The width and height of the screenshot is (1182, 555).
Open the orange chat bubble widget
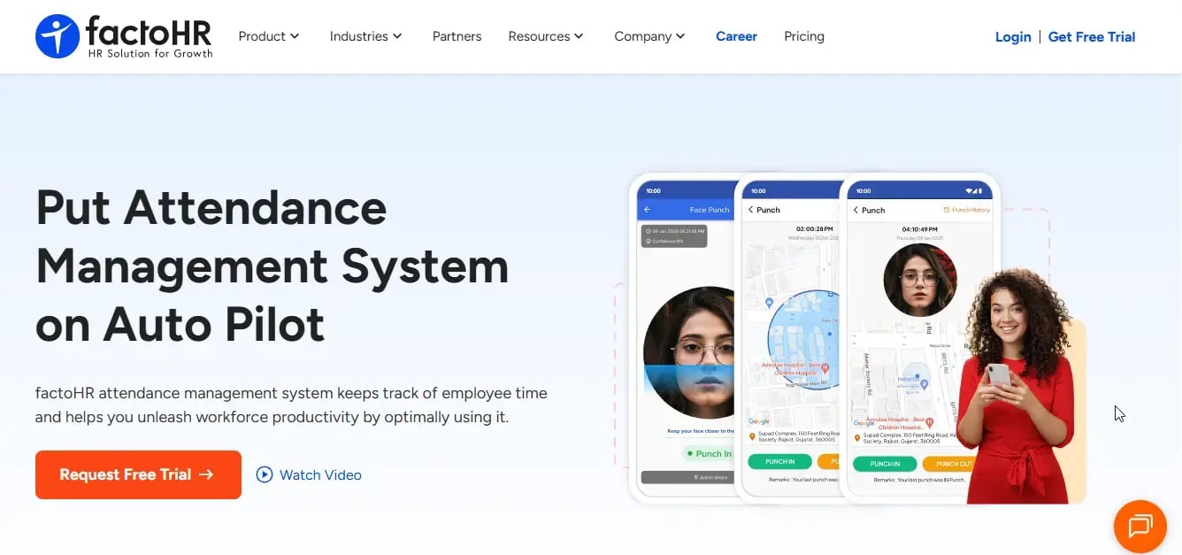pos(1140,527)
